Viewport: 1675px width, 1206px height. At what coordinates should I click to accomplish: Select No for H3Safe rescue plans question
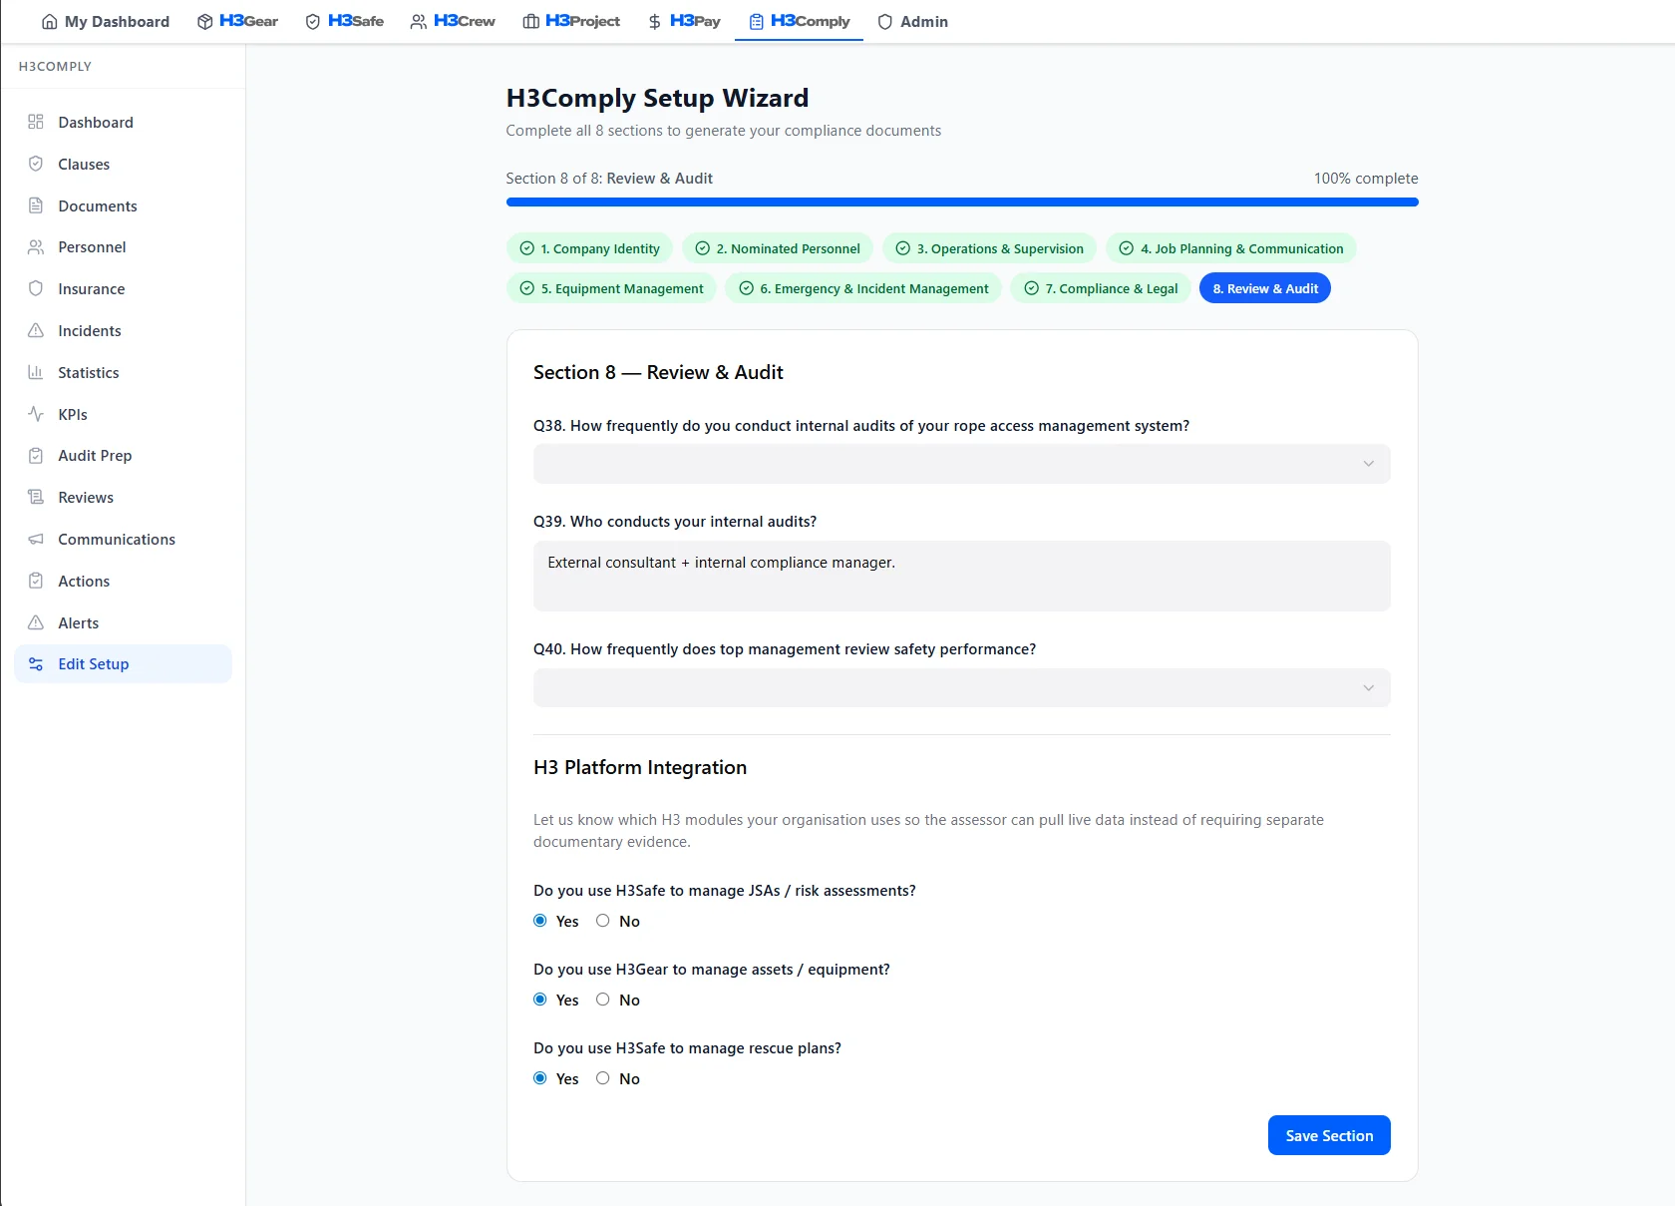point(603,1078)
